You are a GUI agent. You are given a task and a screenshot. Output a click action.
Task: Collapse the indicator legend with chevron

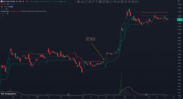click(x=2, y=16)
